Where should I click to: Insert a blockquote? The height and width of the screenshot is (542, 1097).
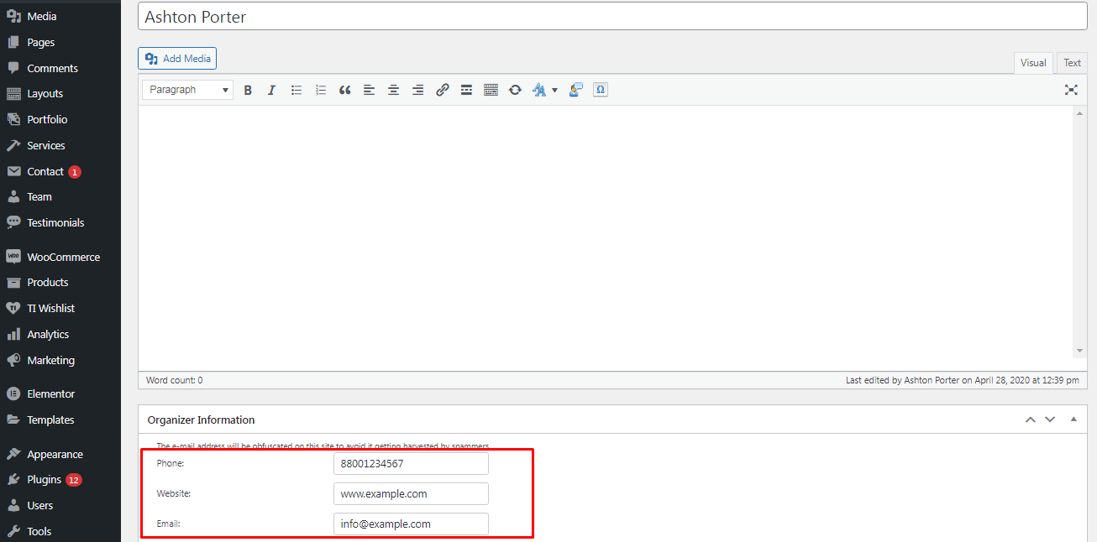[x=344, y=90]
